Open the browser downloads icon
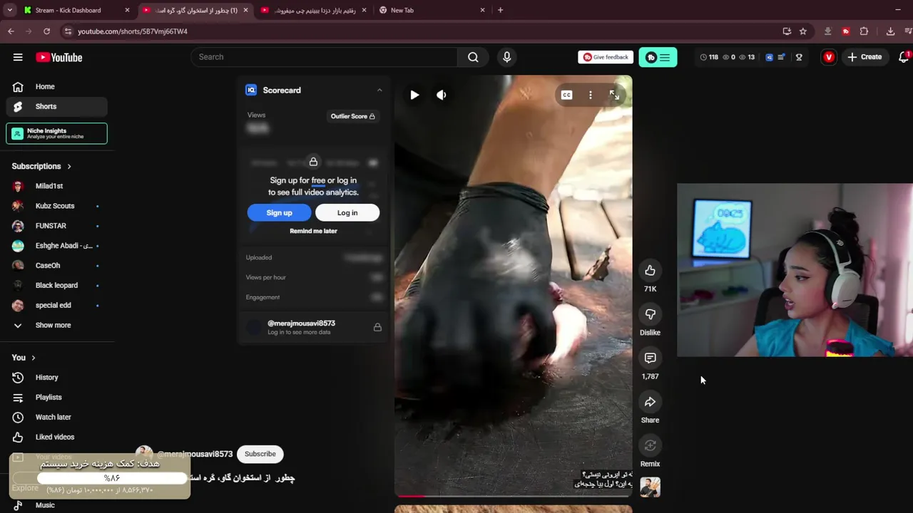This screenshot has width=913, height=513. click(x=890, y=31)
